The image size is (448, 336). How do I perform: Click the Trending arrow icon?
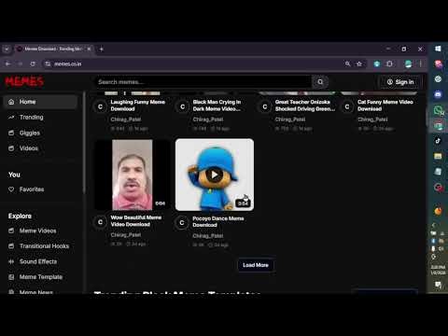[11, 118]
